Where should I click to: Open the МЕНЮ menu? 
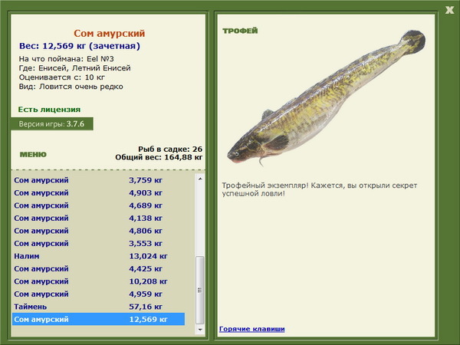click(x=33, y=154)
